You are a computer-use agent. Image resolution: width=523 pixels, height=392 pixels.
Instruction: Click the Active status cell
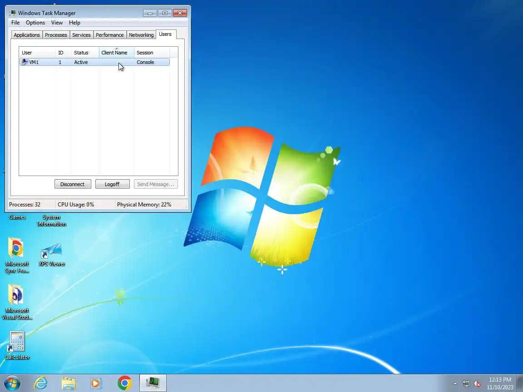(x=81, y=62)
